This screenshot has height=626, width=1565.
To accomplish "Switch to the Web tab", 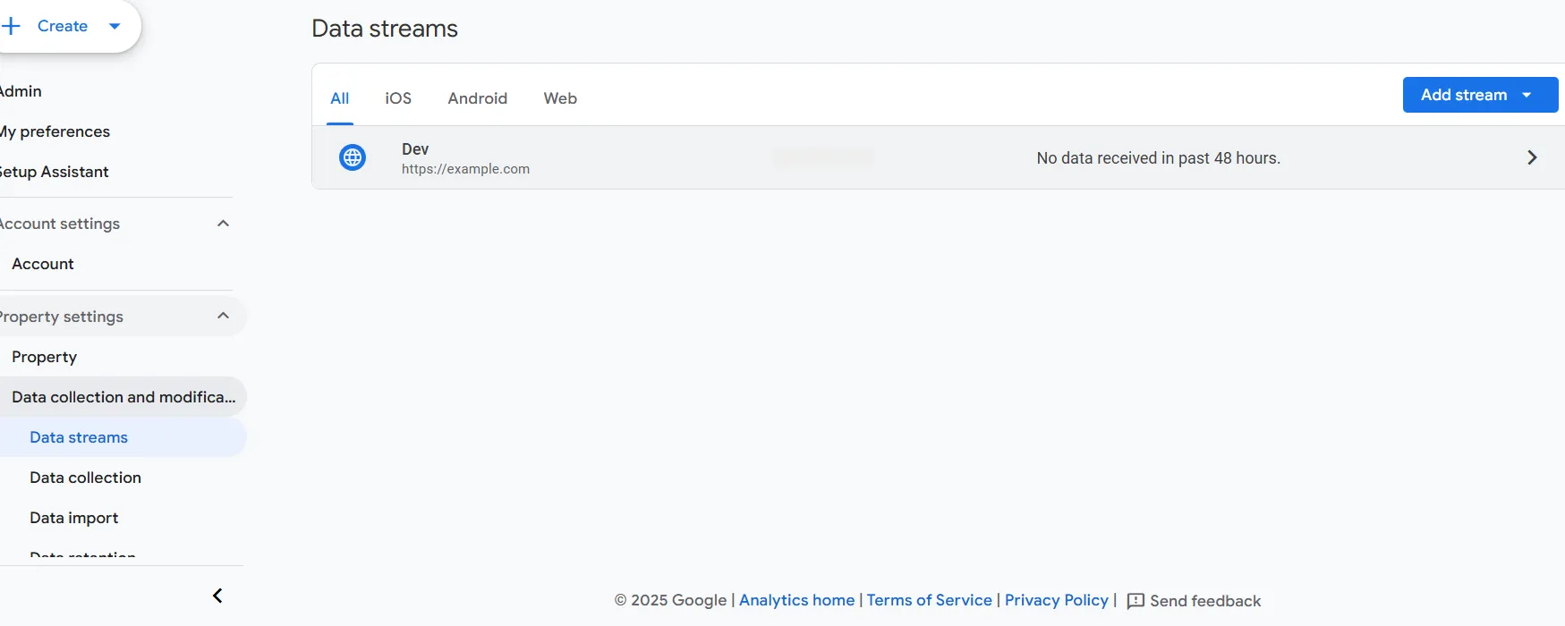I will pos(560,98).
